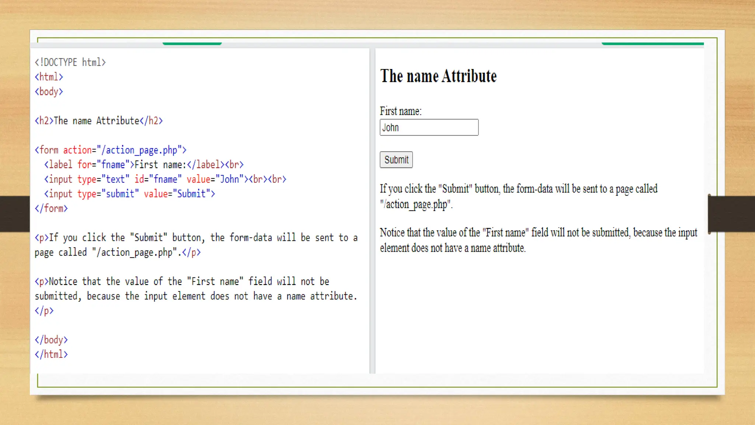This screenshot has height=425, width=755.
Task: Click the input type="text" code line
Action: tap(165, 179)
